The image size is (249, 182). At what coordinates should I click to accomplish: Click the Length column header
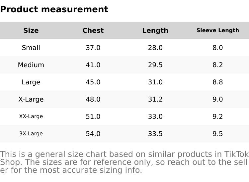point(155,30)
